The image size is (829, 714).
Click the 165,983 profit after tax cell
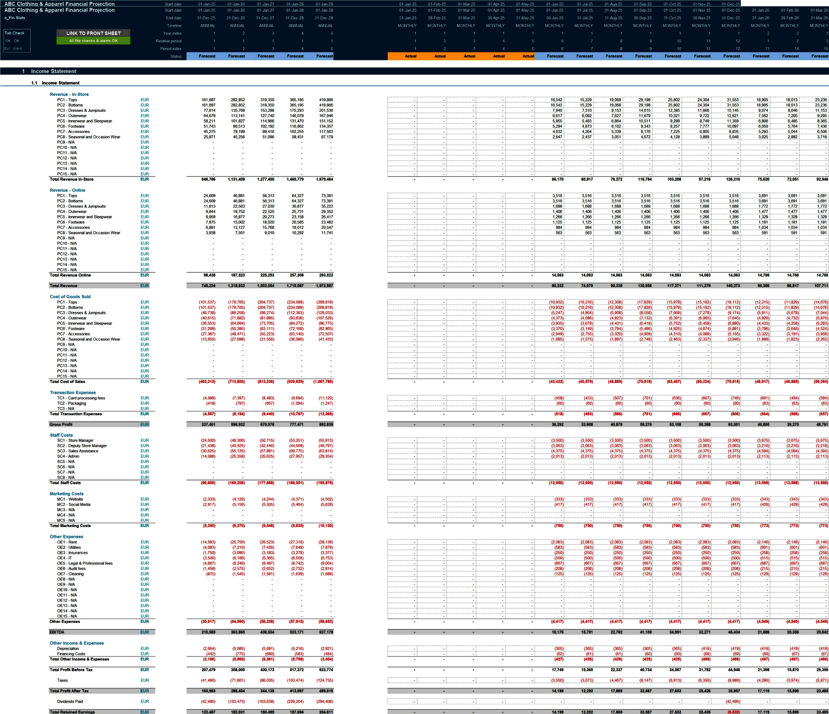(x=209, y=691)
